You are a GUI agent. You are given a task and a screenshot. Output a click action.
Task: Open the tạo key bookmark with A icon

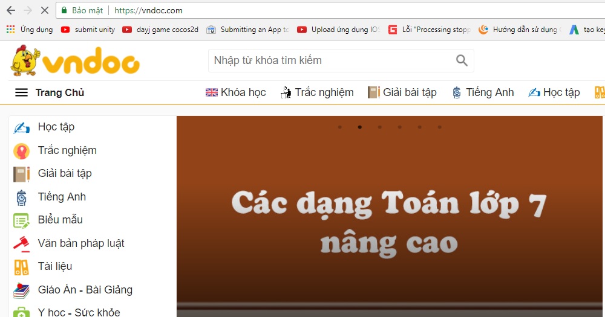[587, 30]
